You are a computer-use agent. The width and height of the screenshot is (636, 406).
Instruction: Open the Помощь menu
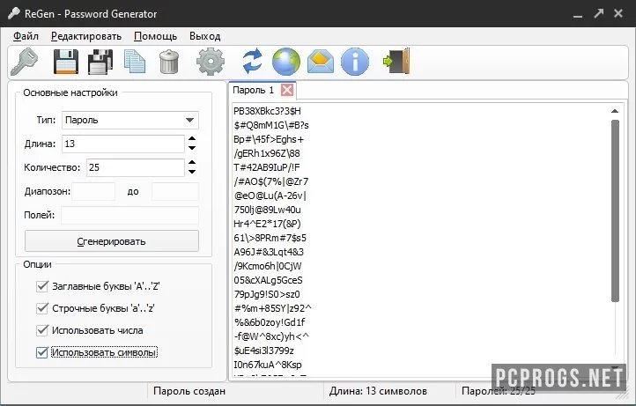[155, 36]
